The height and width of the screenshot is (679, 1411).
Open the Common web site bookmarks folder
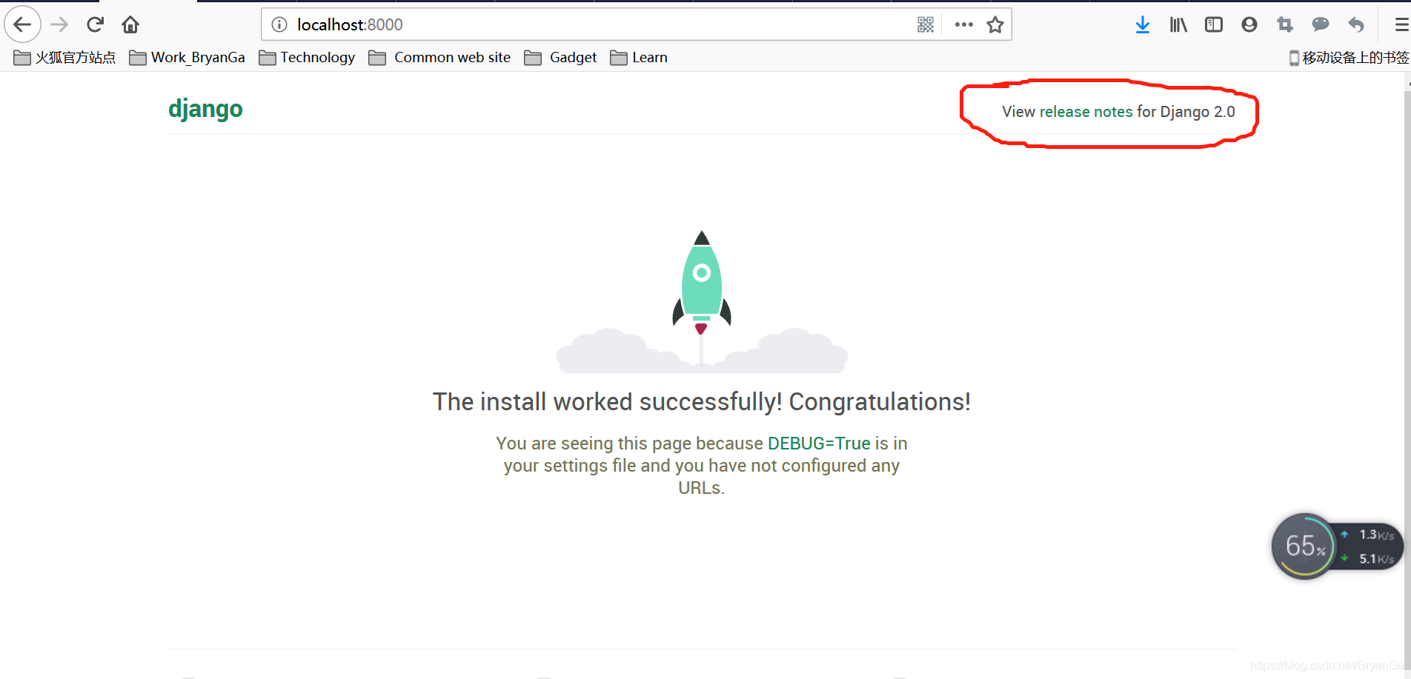click(439, 57)
